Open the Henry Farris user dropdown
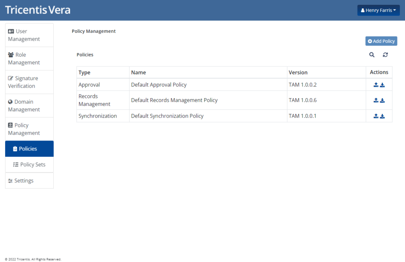Image resolution: width=405 pixels, height=262 pixels. (379, 10)
